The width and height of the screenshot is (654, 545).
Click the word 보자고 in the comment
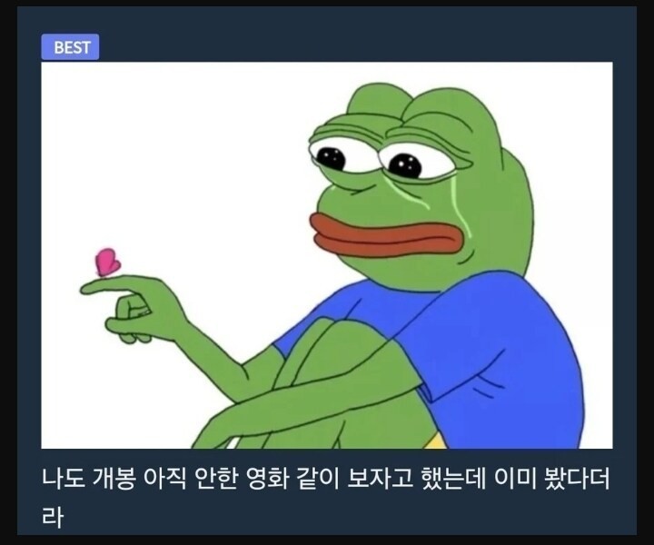380,479
